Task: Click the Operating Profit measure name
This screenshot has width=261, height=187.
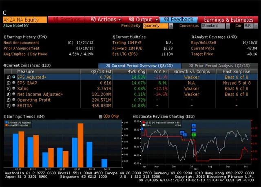Action: click(x=34, y=100)
